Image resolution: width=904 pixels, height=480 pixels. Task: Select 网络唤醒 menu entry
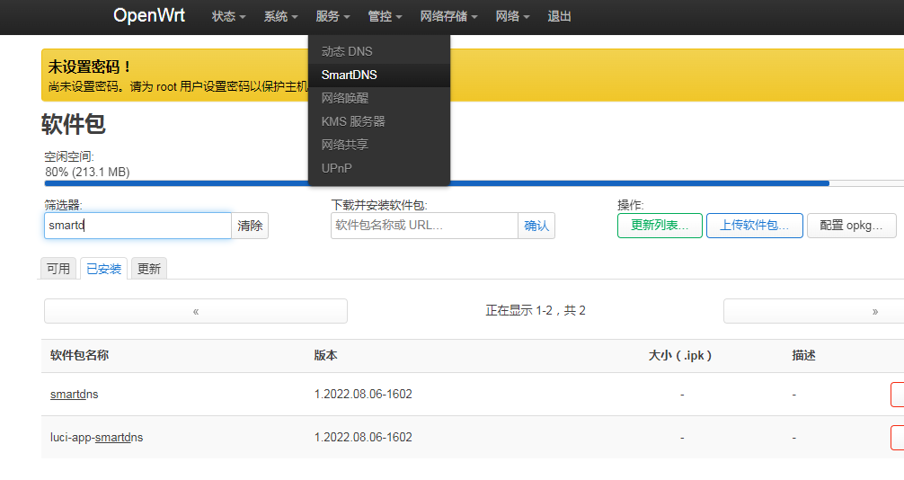[379, 98]
